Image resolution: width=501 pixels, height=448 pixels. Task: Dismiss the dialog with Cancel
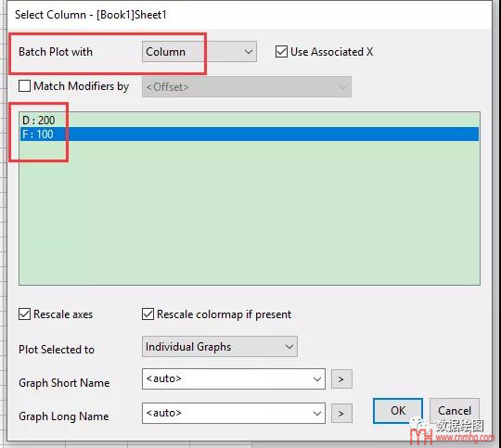(x=455, y=411)
